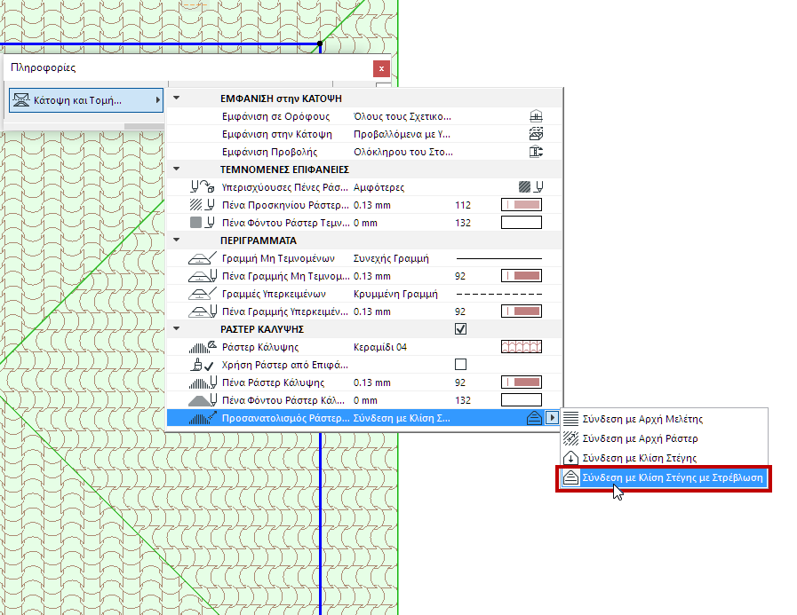This screenshot has height=615, width=797.
Task: Click the Σύνδεση με Αρχή Ράστερ hatch icon
Action: [570, 438]
